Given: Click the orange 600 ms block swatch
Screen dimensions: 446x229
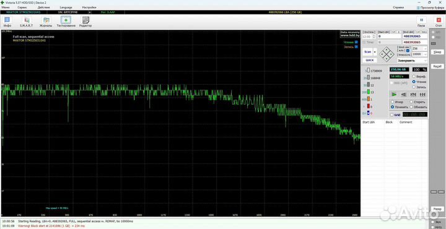Looking at the screenshot, I should (x=369, y=99).
